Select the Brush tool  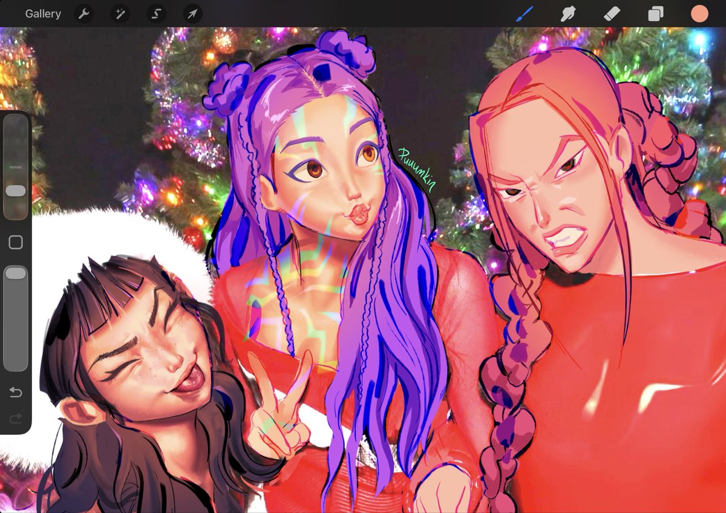[524, 13]
